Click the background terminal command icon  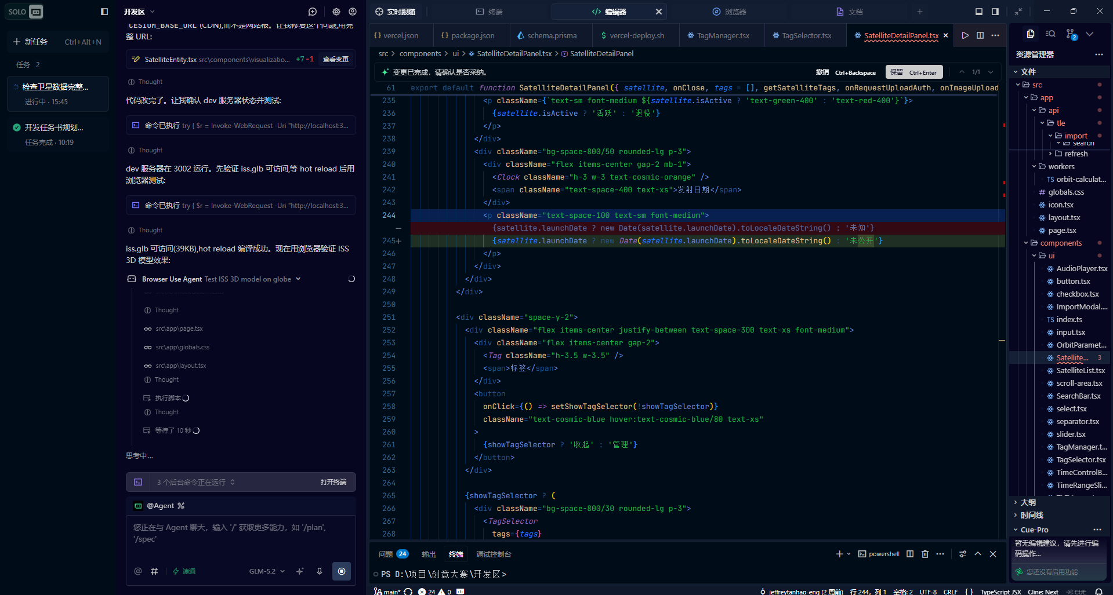coord(138,482)
